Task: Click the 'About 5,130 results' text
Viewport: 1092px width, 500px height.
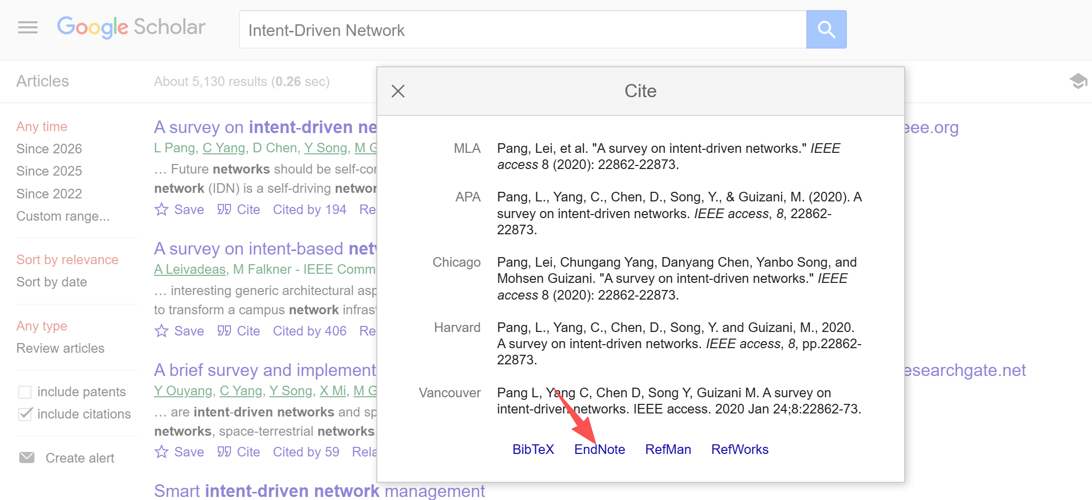Action: tap(242, 81)
